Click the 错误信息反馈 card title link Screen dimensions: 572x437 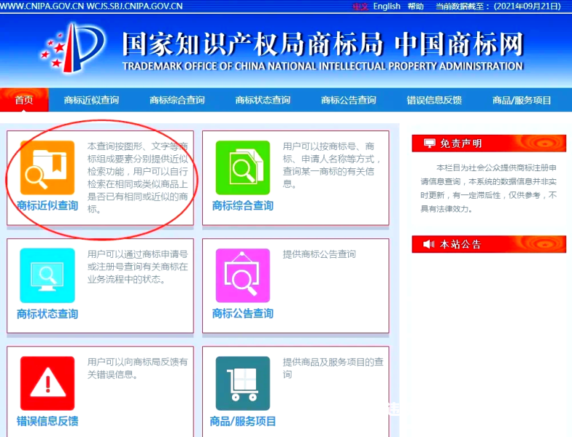[x=47, y=421]
